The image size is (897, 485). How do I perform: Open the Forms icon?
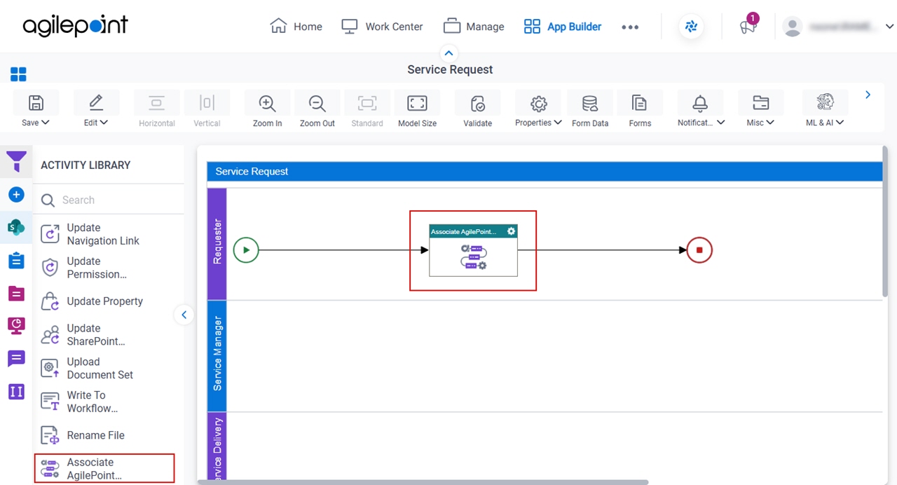(640, 104)
